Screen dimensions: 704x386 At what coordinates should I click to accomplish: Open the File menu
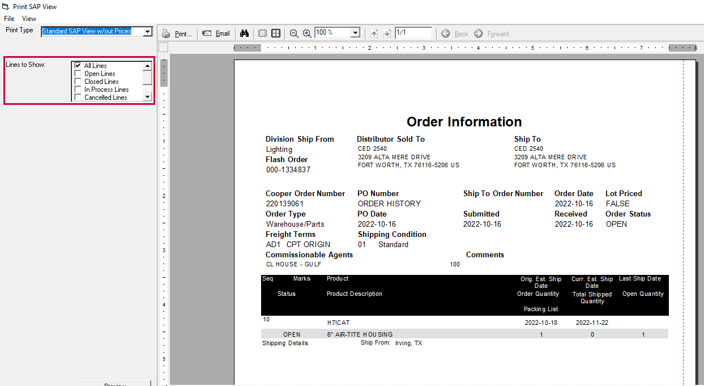(9, 19)
